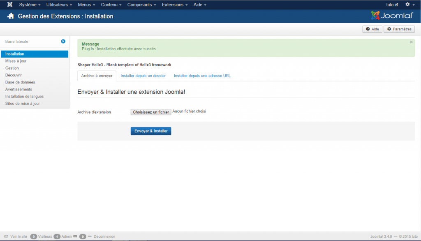Click the Joomla logo icon in top bar
This screenshot has width=421, height=241.
pos(9,5)
